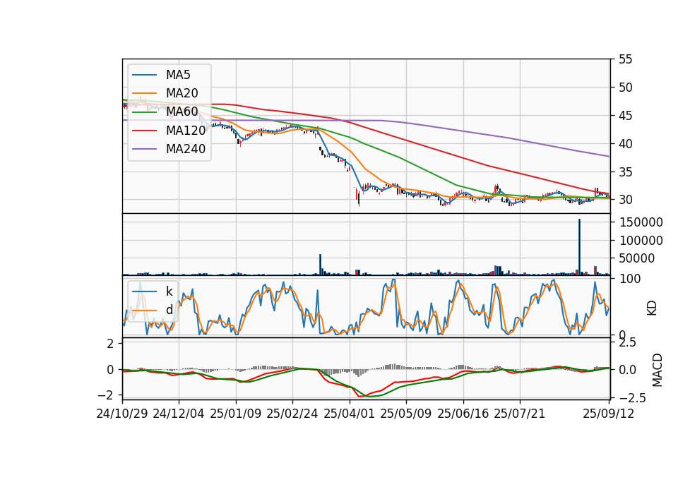Viewport: 678px width, 487px height.
Task: Click the 40 price axis label
Action: click(x=625, y=144)
